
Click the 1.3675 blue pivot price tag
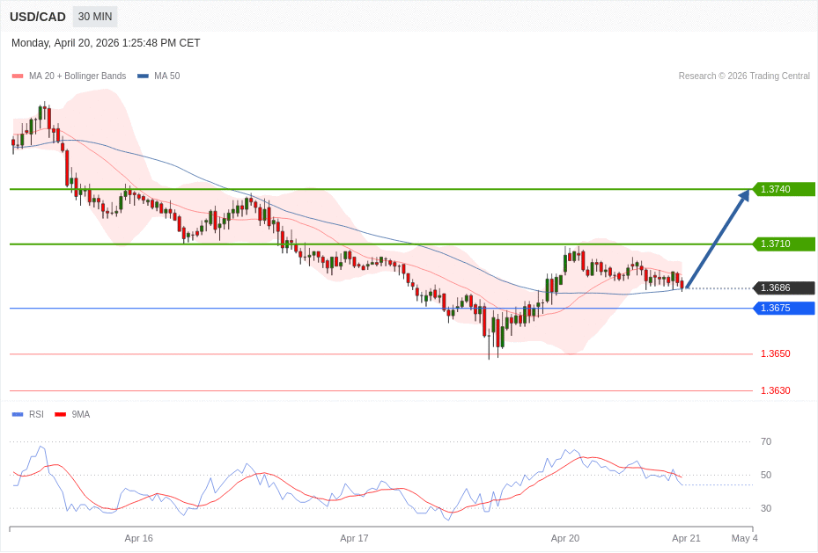tap(783, 308)
